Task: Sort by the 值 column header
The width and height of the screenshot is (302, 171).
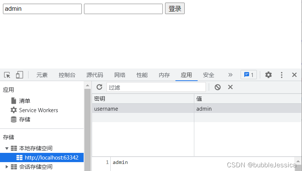Action: (x=248, y=98)
